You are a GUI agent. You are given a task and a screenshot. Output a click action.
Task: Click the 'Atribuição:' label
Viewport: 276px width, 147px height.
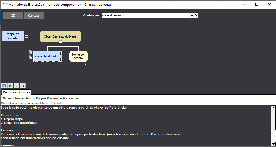pyautogui.click(x=92, y=16)
